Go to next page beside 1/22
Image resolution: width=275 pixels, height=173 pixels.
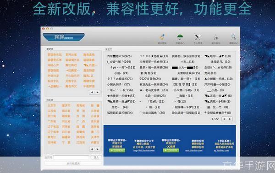click(x=230, y=119)
